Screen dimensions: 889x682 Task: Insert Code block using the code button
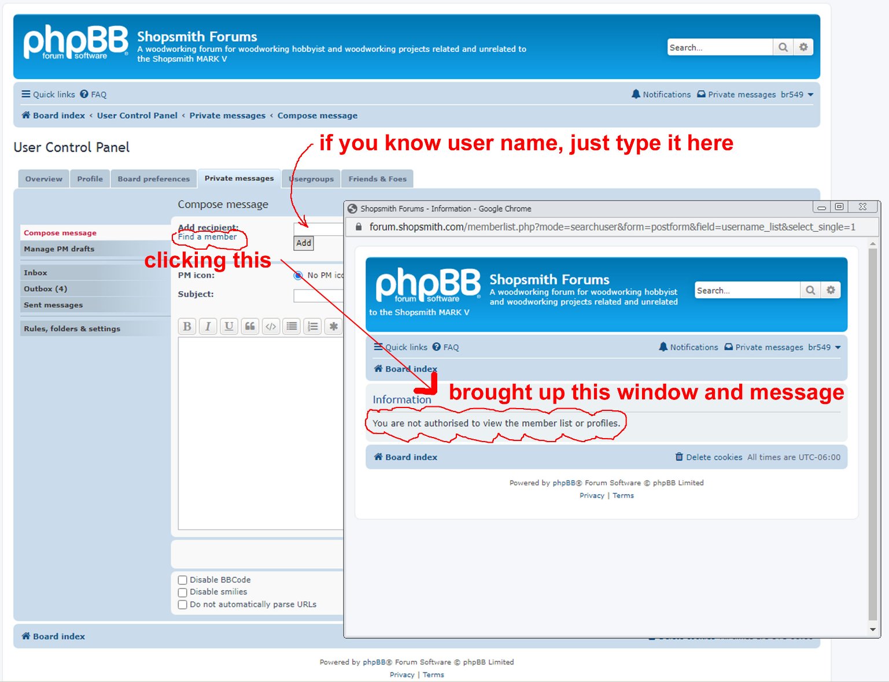tap(271, 327)
